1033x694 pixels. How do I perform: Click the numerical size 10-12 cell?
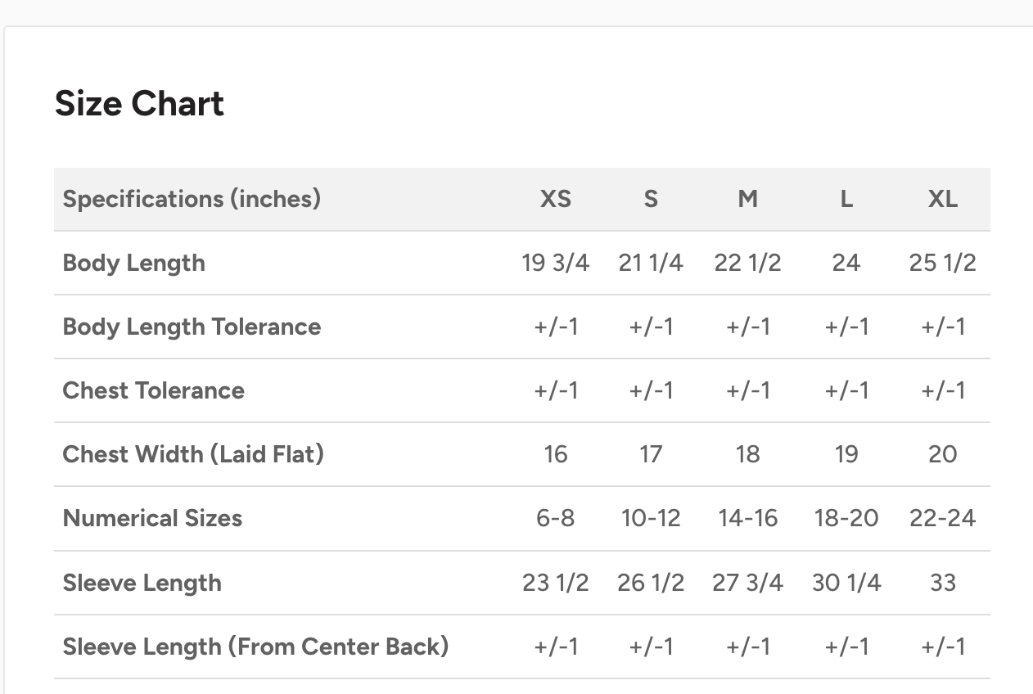(x=651, y=518)
